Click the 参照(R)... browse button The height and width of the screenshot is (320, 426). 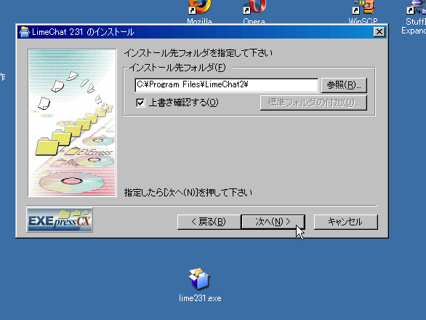pos(344,85)
